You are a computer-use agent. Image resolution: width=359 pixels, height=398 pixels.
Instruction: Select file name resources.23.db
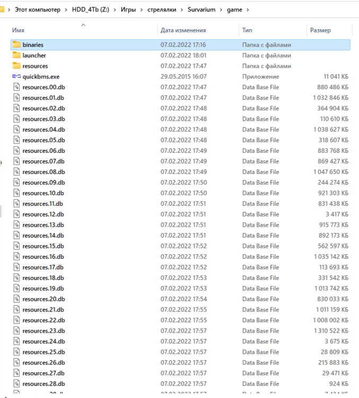coord(43,331)
